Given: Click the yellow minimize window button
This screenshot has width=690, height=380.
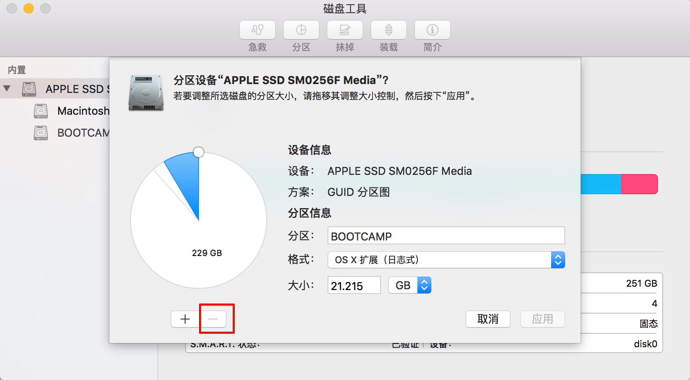Looking at the screenshot, I should point(28,8).
